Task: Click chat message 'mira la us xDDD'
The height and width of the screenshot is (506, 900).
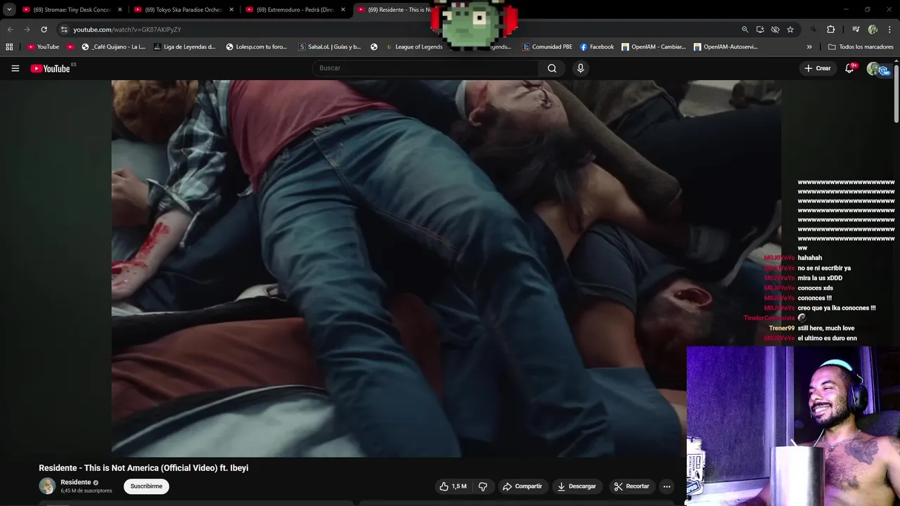Action: click(820, 278)
